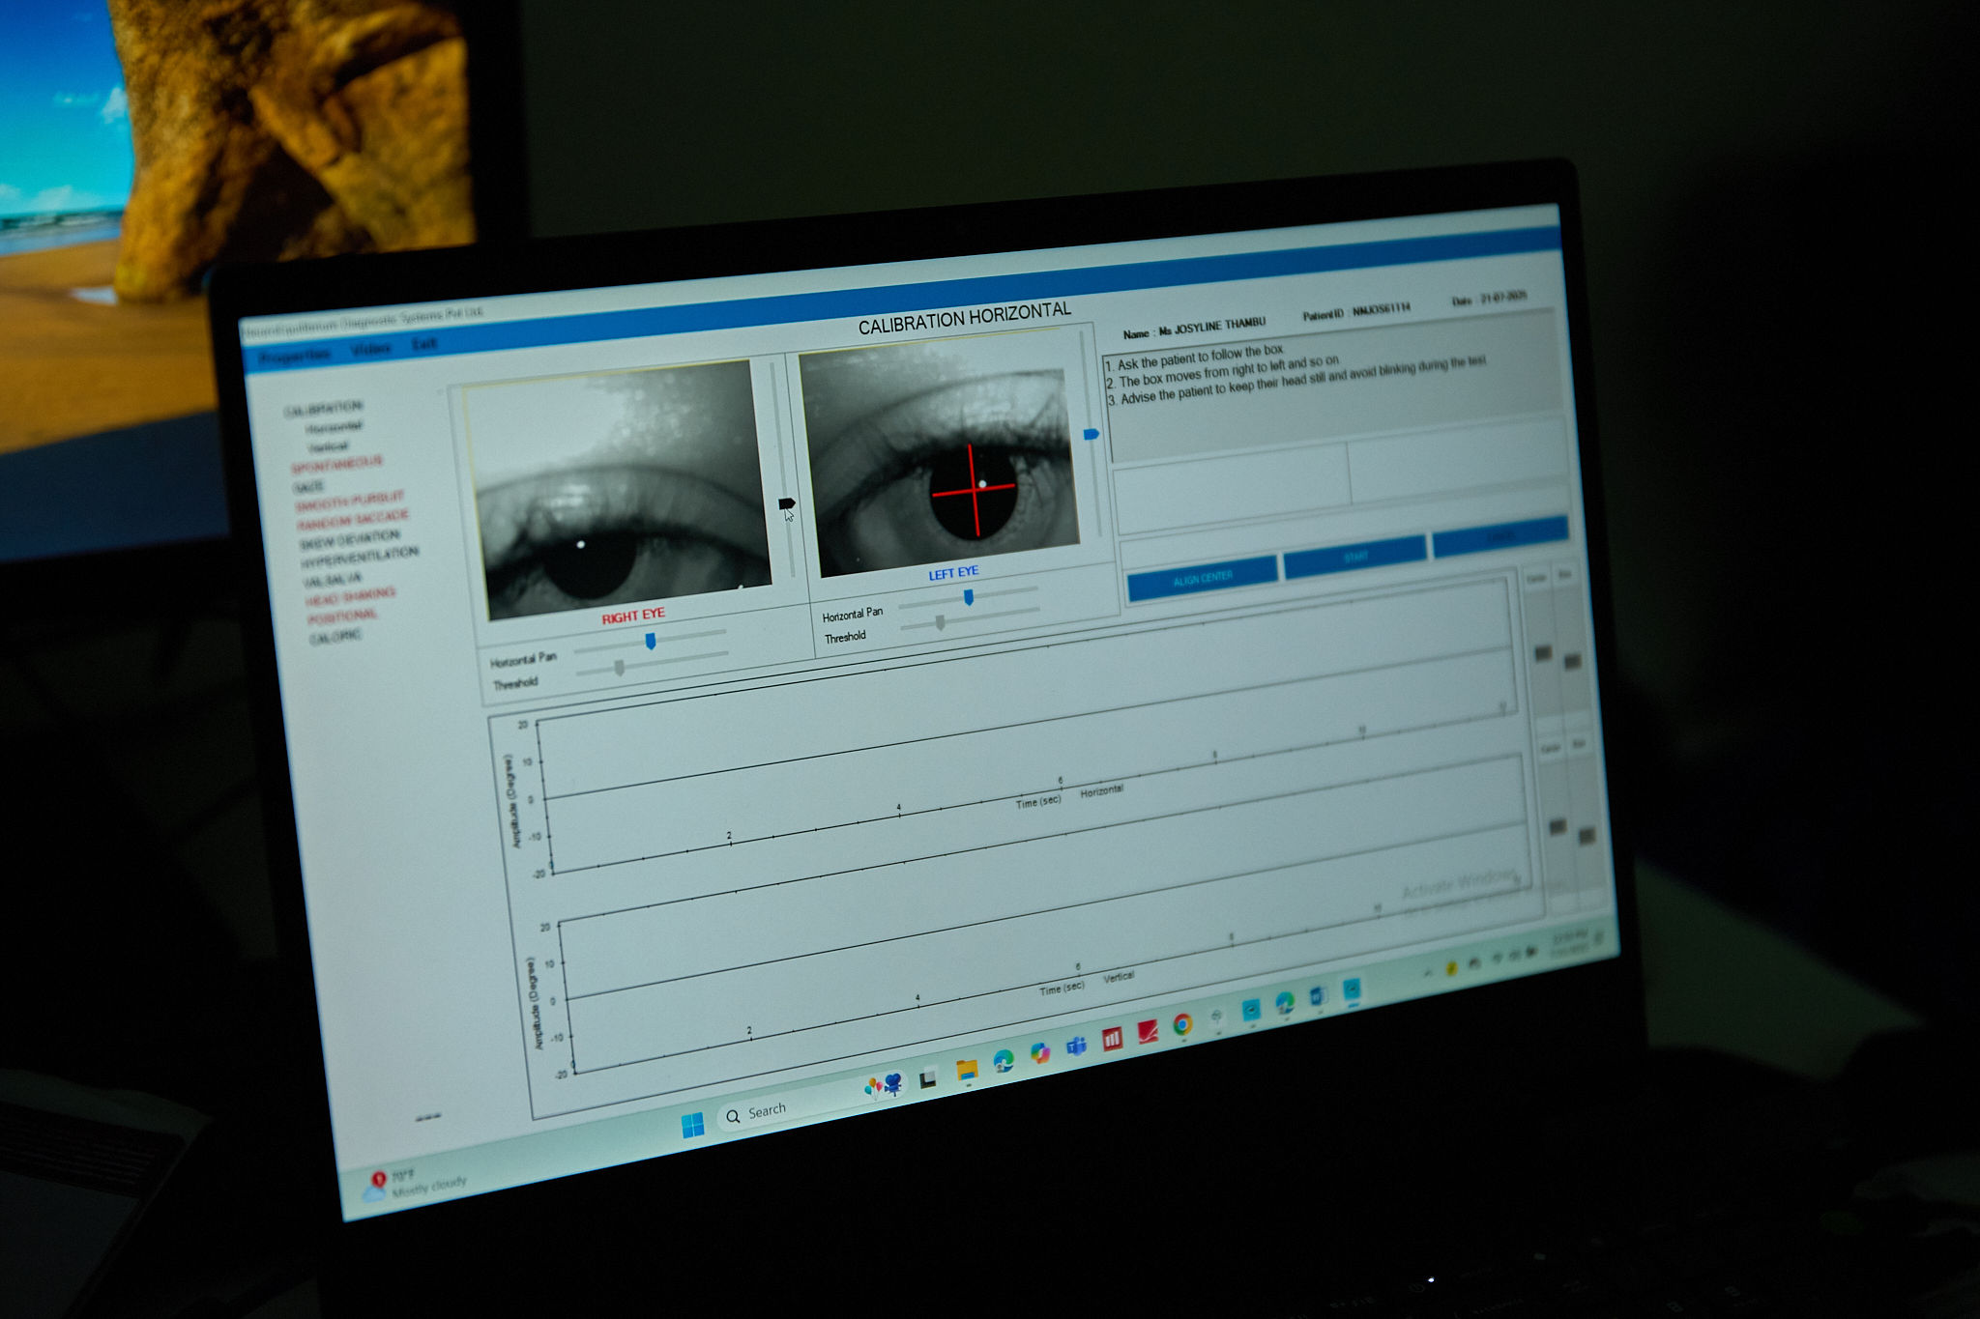Click the black vertical slider beside right eye
Viewport: 1980px width, 1319px height.
(787, 503)
